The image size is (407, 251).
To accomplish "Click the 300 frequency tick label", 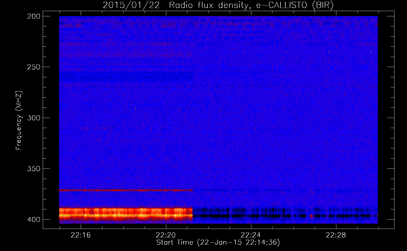I will [x=34, y=118].
